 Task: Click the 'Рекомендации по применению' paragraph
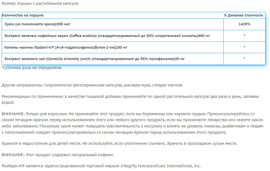[130, 100]
